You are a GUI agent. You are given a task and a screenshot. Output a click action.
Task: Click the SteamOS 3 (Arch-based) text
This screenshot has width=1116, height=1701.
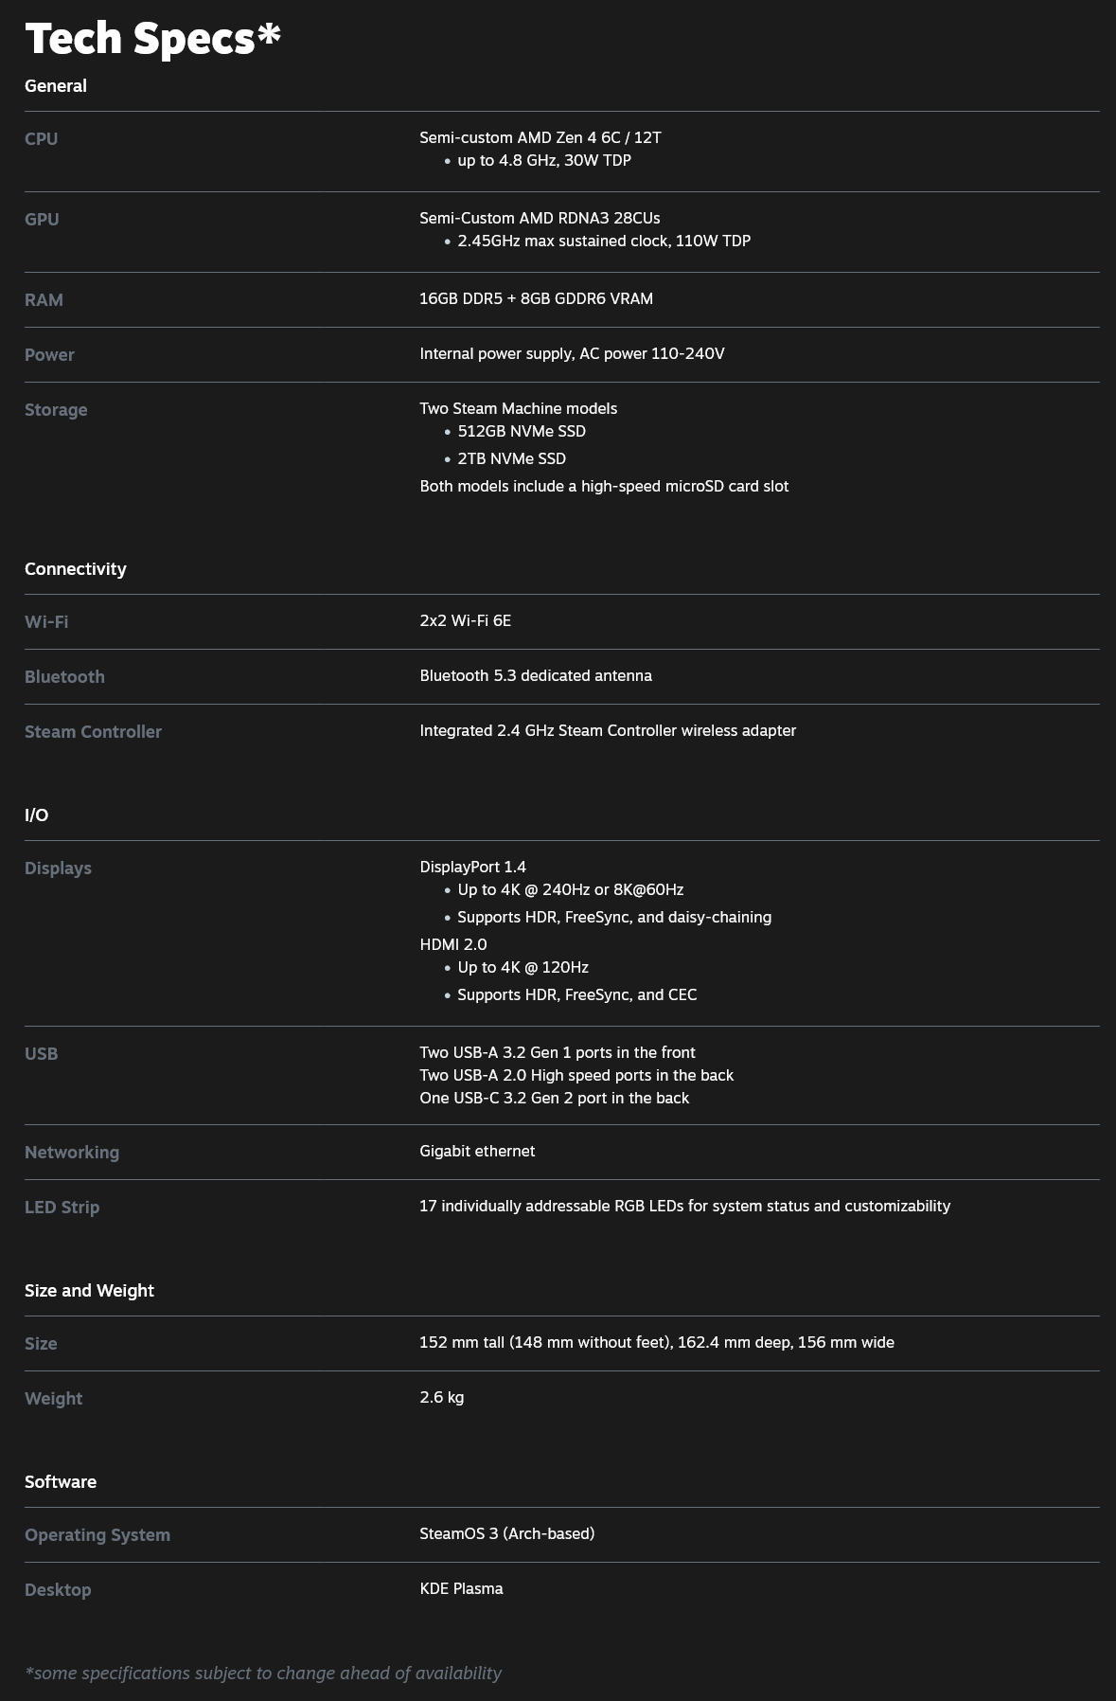[x=507, y=1534]
